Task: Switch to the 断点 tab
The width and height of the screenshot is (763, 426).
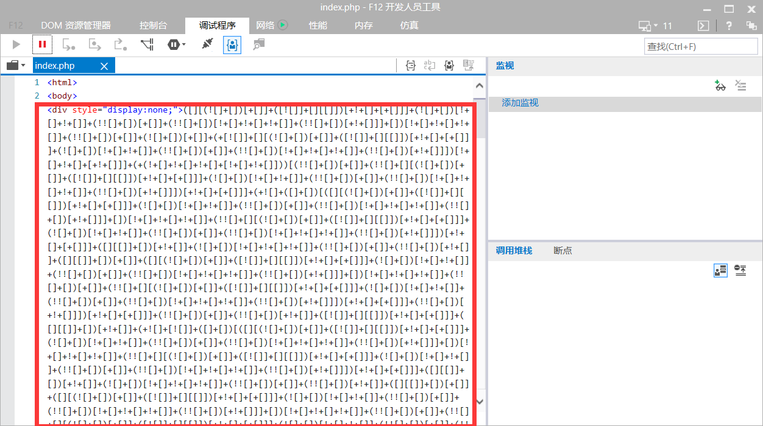Action: (562, 250)
